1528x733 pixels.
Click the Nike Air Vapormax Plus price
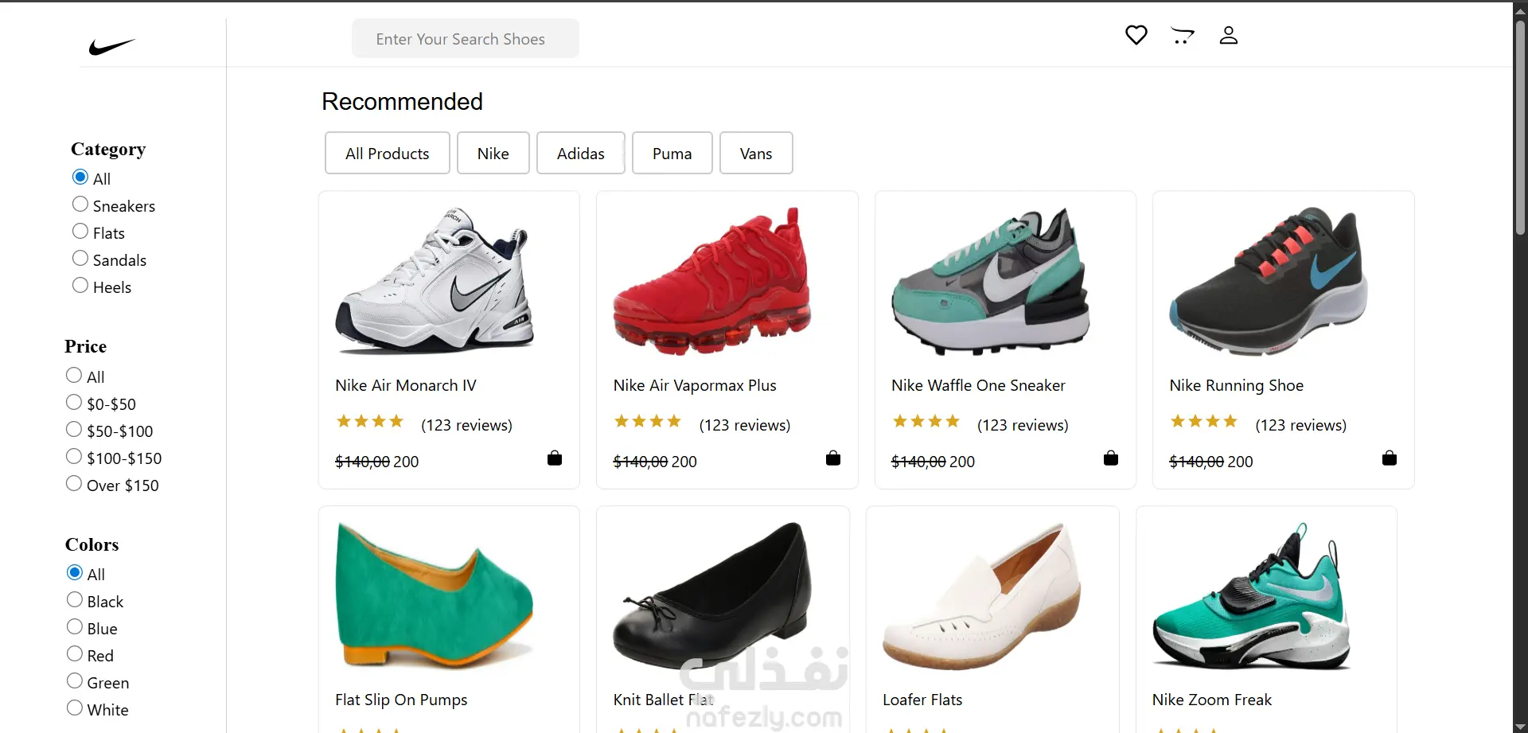coord(655,462)
